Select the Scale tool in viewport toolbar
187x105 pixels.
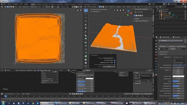86,24
